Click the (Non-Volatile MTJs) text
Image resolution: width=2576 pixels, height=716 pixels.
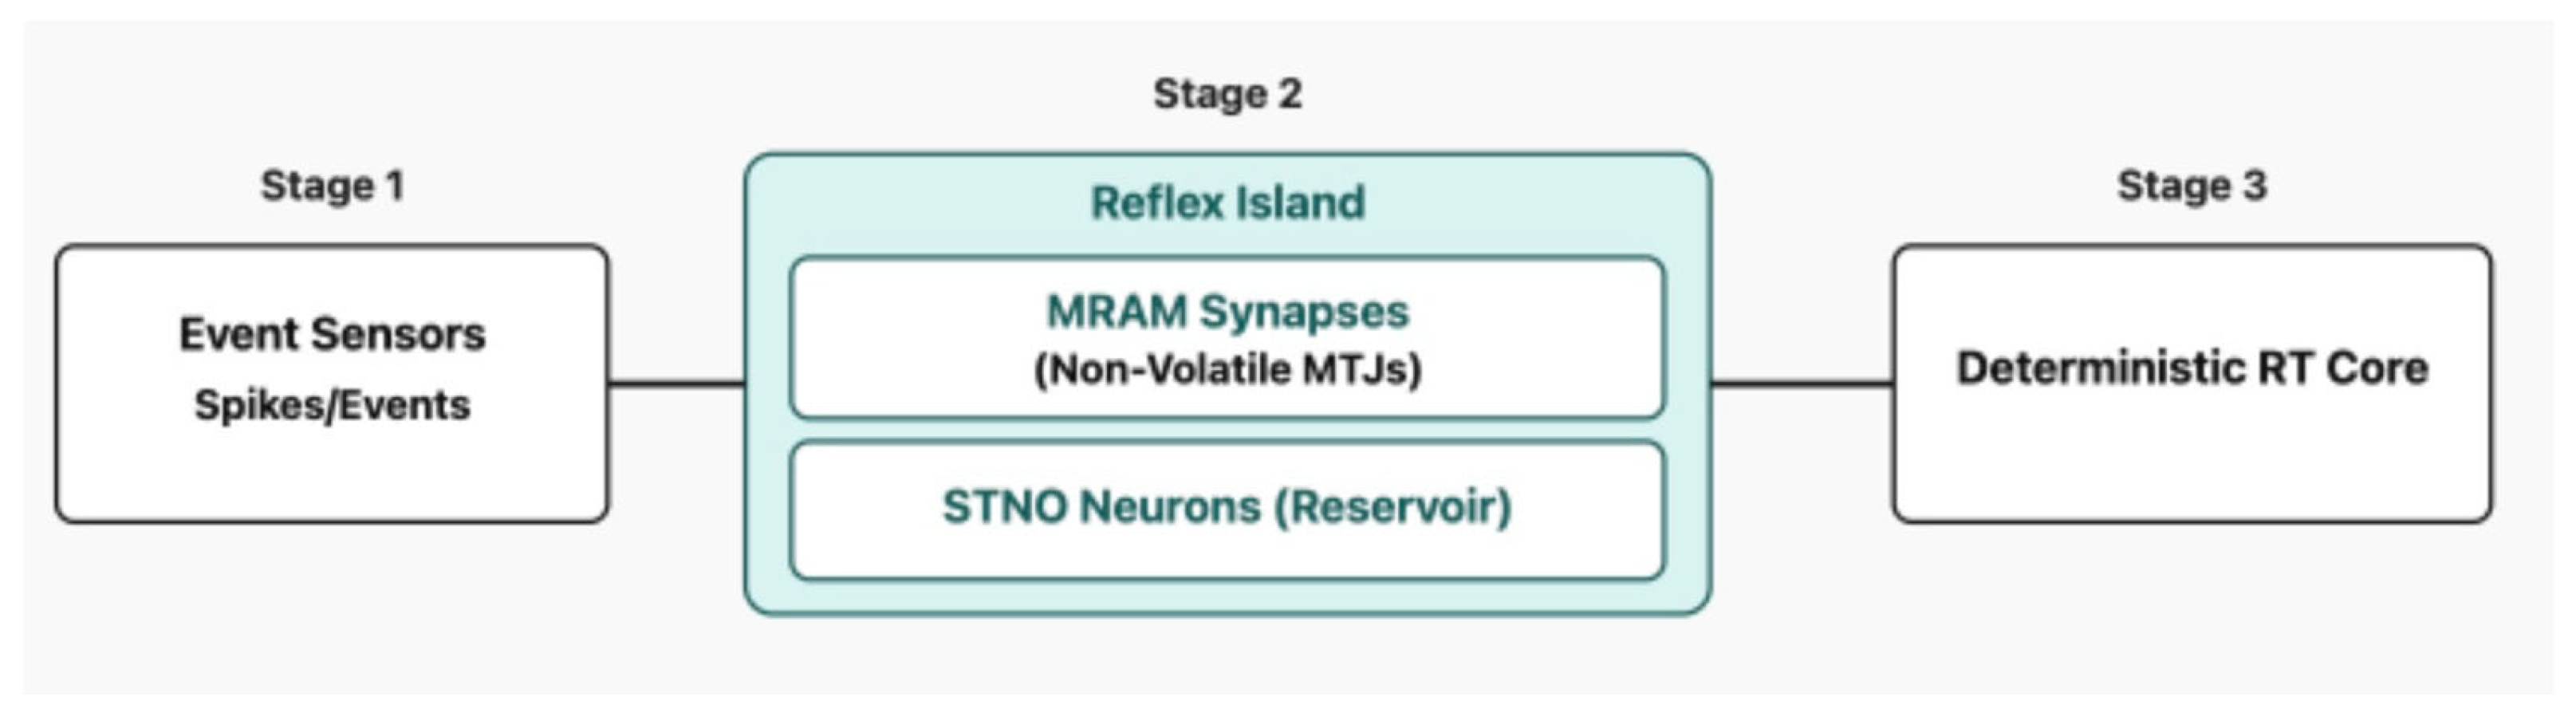[1227, 370]
